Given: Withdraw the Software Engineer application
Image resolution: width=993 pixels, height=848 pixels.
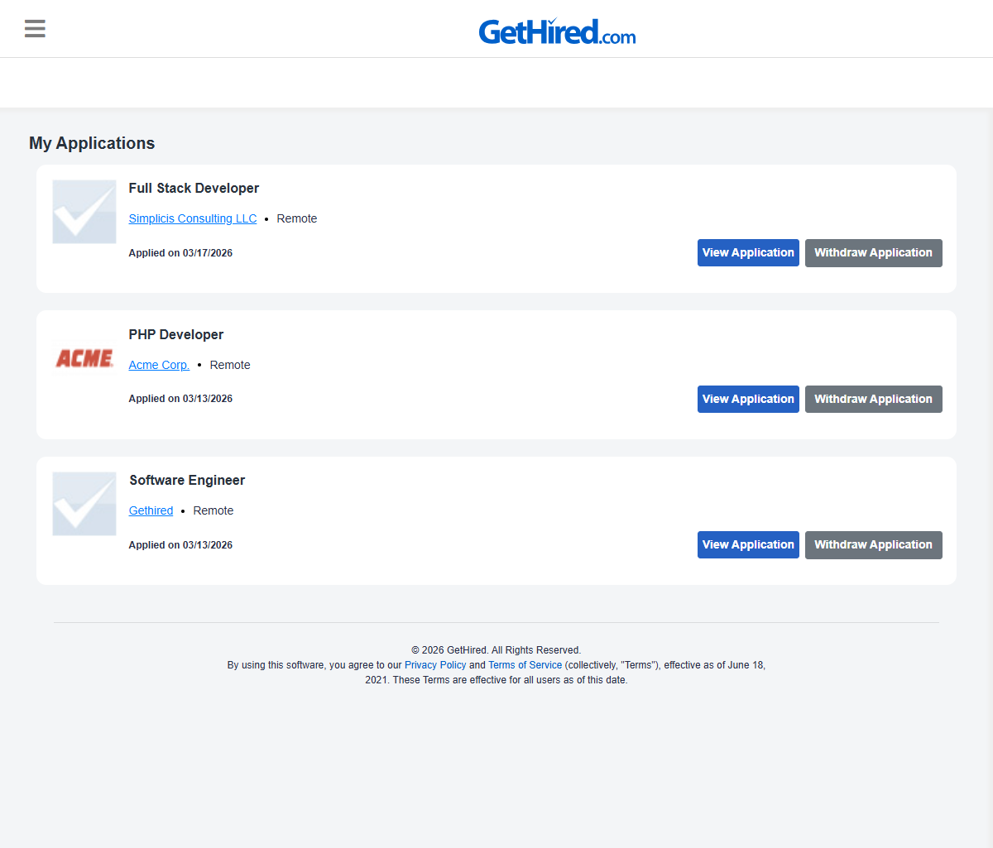Looking at the screenshot, I should point(873,544).
